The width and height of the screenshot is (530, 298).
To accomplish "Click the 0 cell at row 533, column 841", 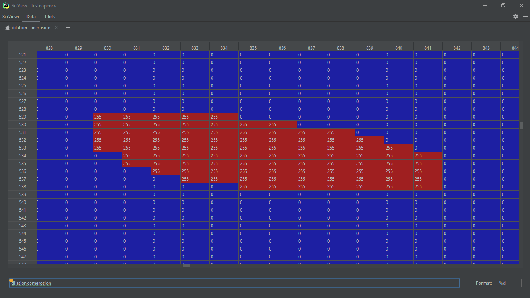I will (428, 148).
